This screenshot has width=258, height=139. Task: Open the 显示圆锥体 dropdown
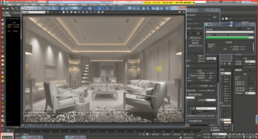pyautogui.click(x=250, y=93)
